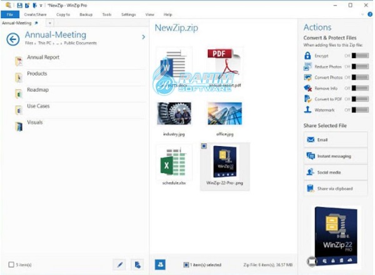Screen dimensions: 375x275
Task: Click the Visuals folder name
Action: pos(35,122)
